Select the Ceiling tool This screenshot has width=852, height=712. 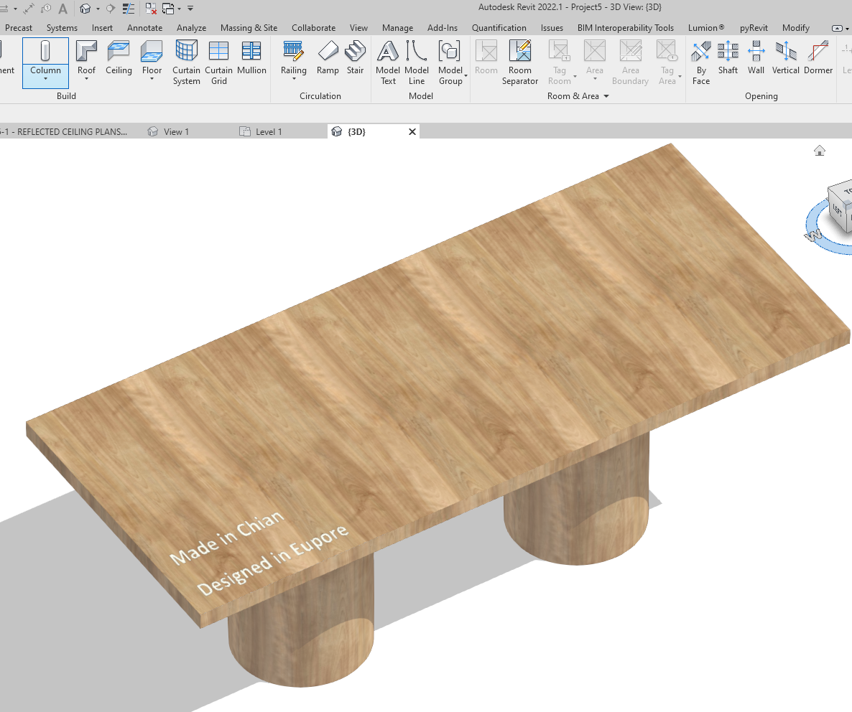tap(119, 62)
